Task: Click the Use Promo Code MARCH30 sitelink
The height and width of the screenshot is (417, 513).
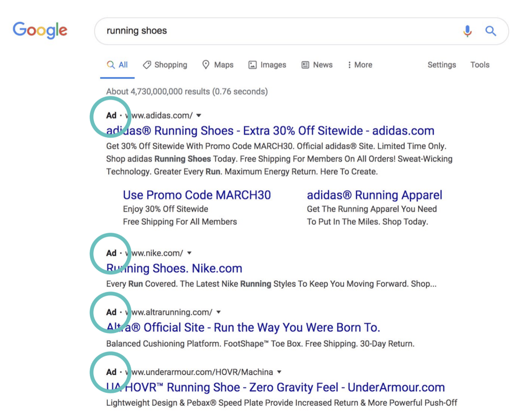Action: (197, 195)
